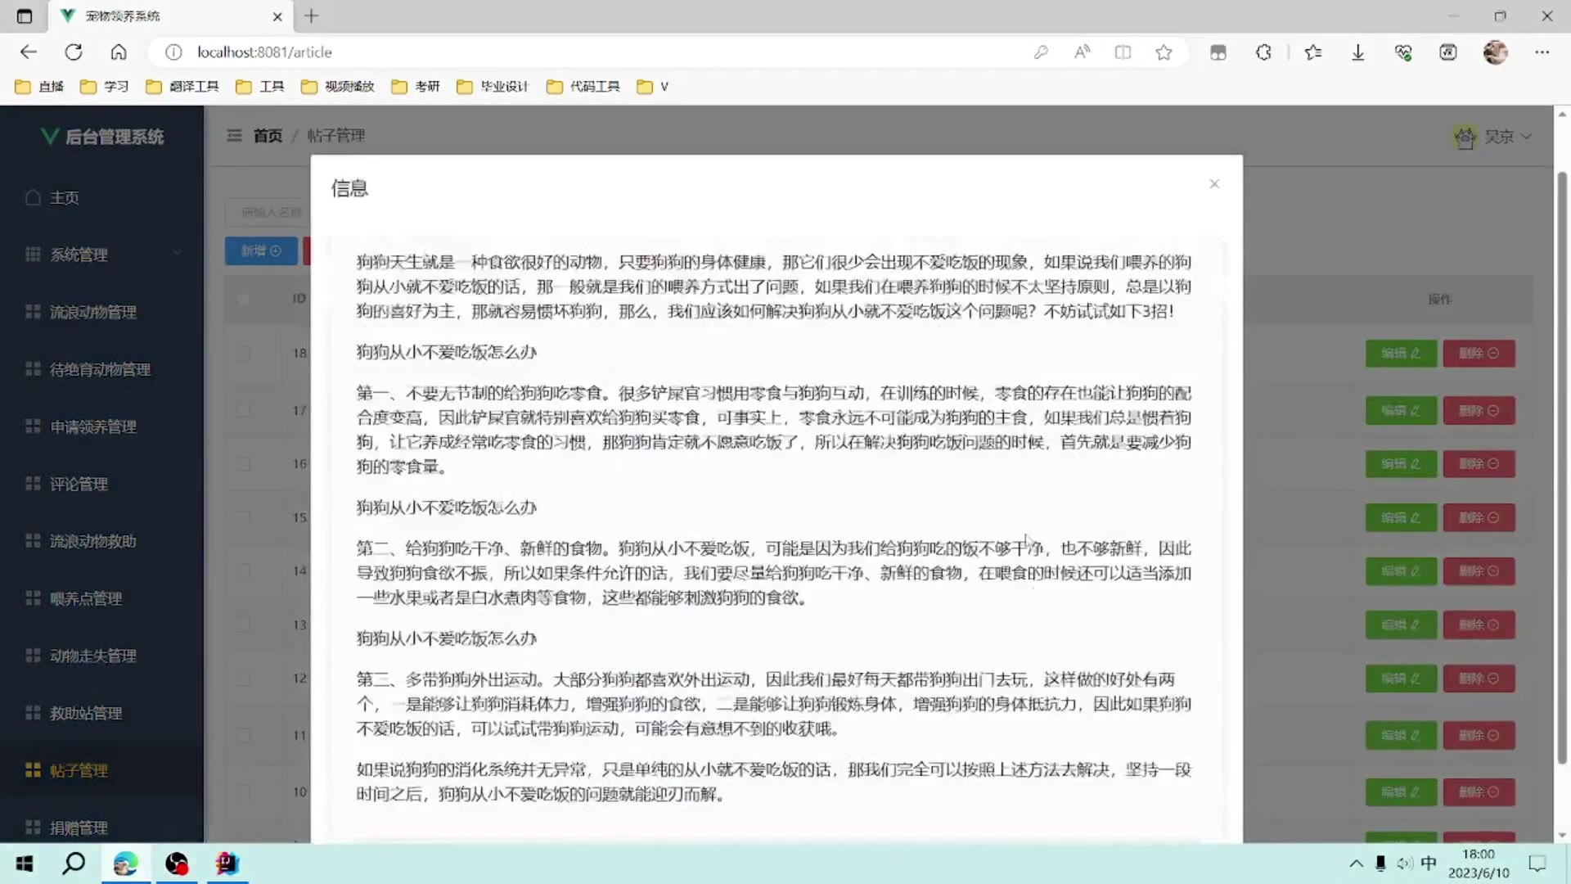Click the page vertical scrollbar
Image resolution: width=1571 pixels, height=884 pixels.
coord(1562,468)
